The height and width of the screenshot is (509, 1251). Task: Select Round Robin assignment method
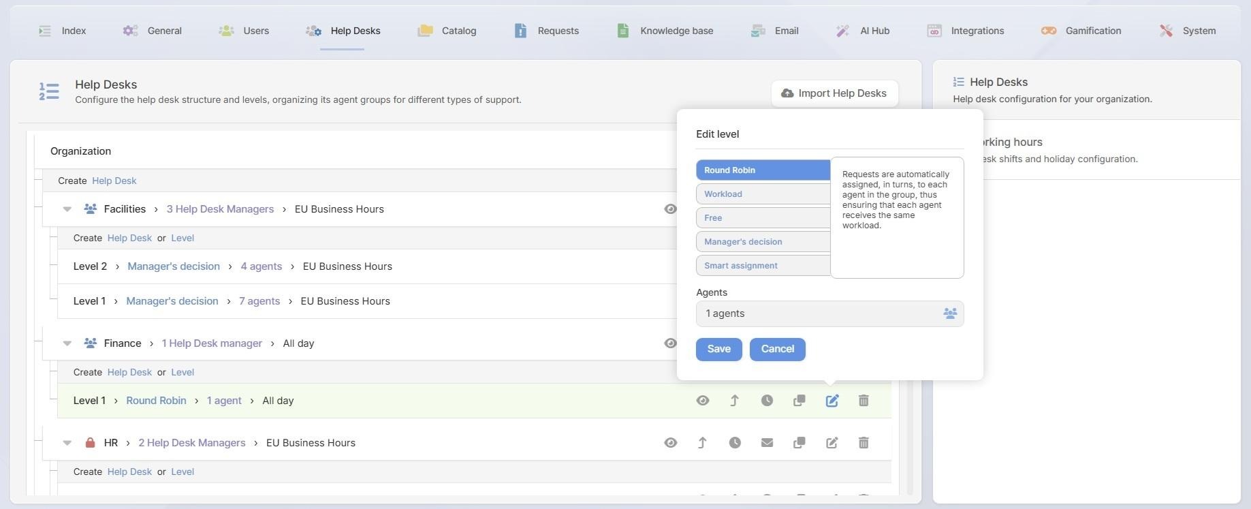763,170
